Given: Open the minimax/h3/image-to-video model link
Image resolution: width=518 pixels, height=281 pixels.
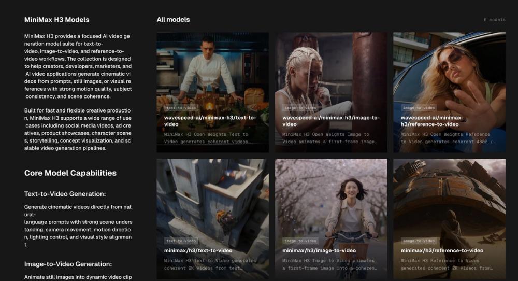Looking at the screenshot, I should pos(319,250).
